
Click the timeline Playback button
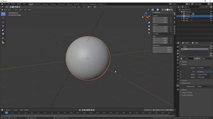(x=9, y=110)
